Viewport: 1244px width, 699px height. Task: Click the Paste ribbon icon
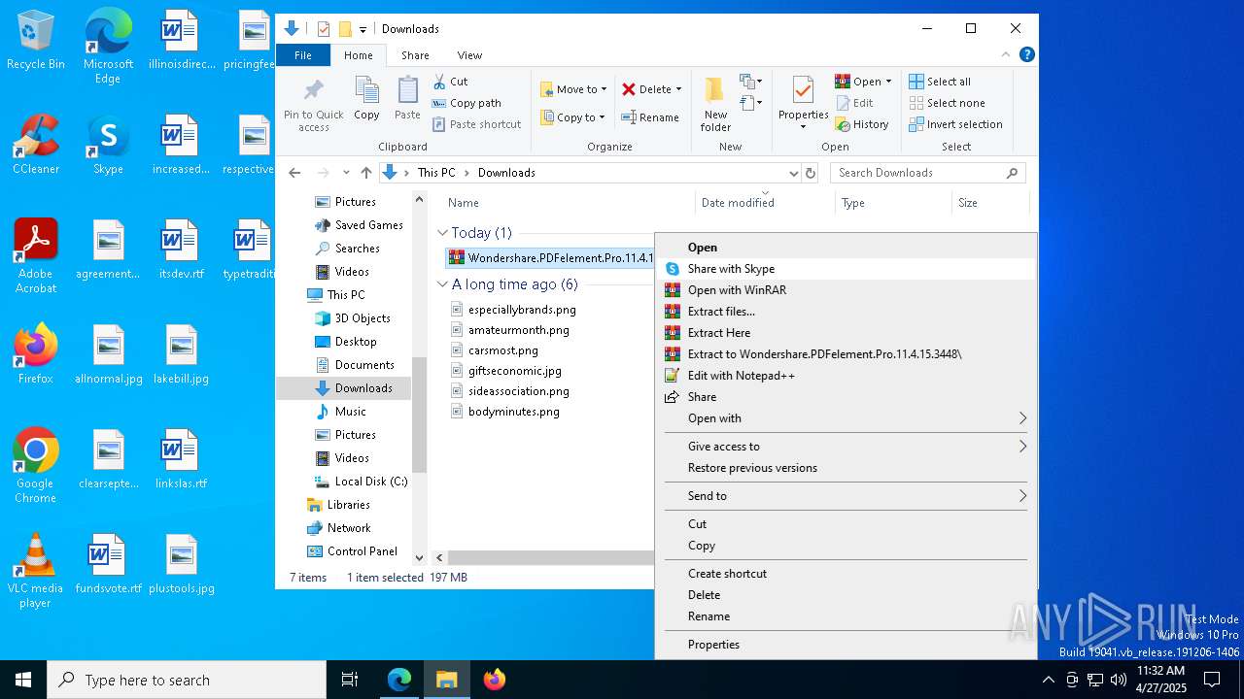tap(407, 99)
